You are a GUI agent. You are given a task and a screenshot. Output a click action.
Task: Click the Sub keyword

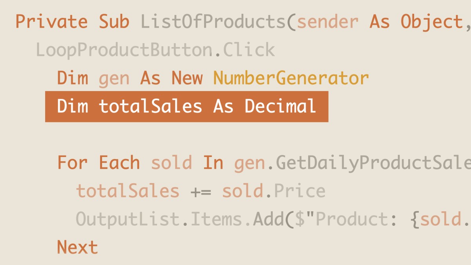(x=114, y=22)
